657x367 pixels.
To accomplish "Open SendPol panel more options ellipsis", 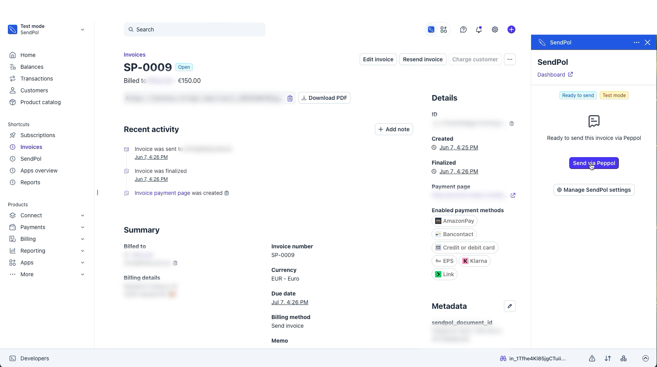I will click(637, 42).
